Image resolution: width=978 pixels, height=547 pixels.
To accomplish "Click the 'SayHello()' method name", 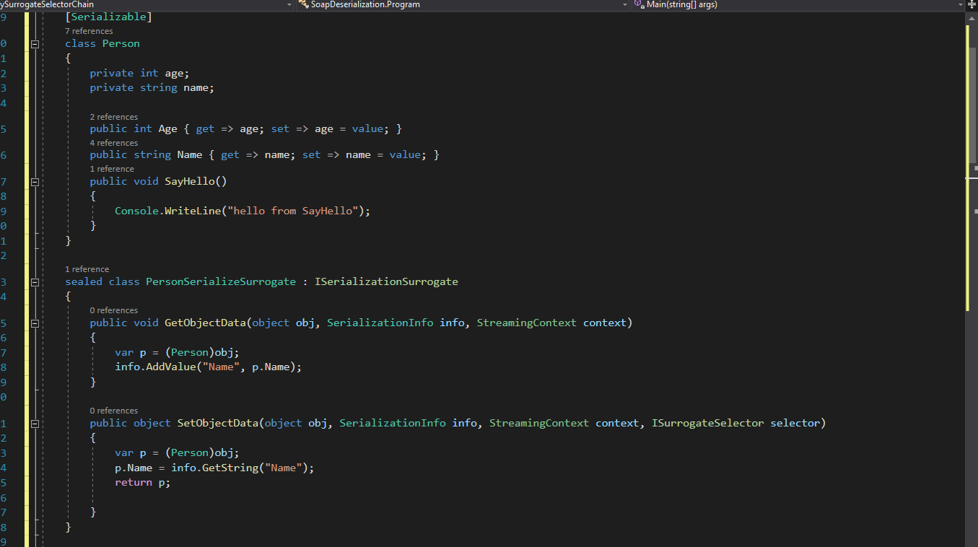I will click(196, 181).
